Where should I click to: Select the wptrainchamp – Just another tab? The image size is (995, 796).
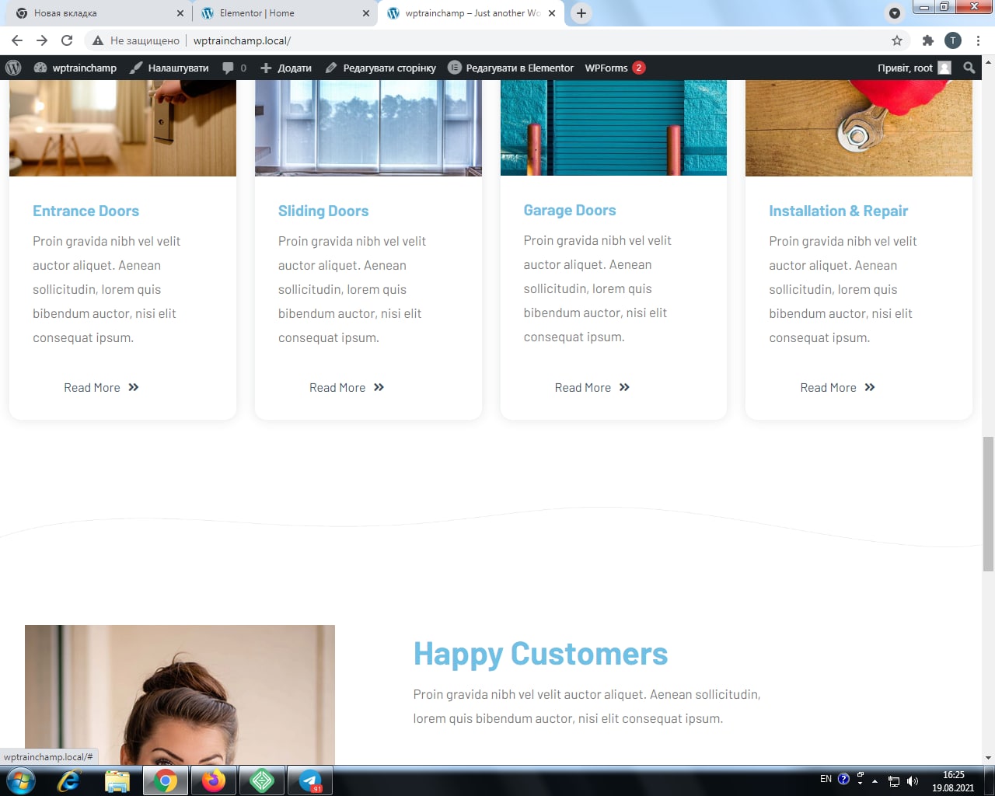click(x=470, y=13)
